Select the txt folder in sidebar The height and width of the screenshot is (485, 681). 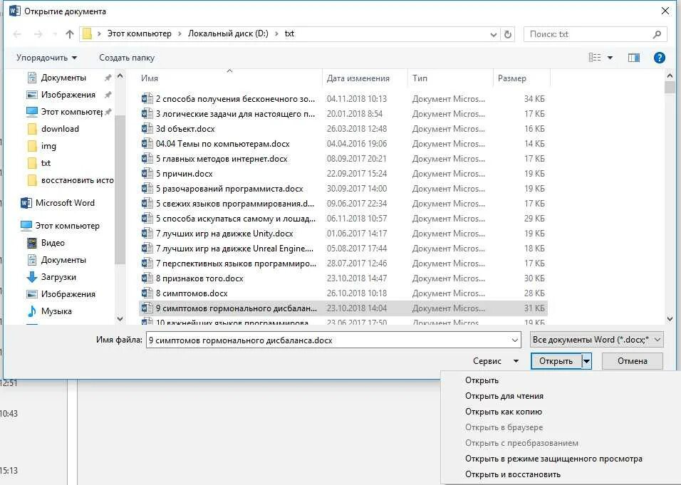click(46, 163)
